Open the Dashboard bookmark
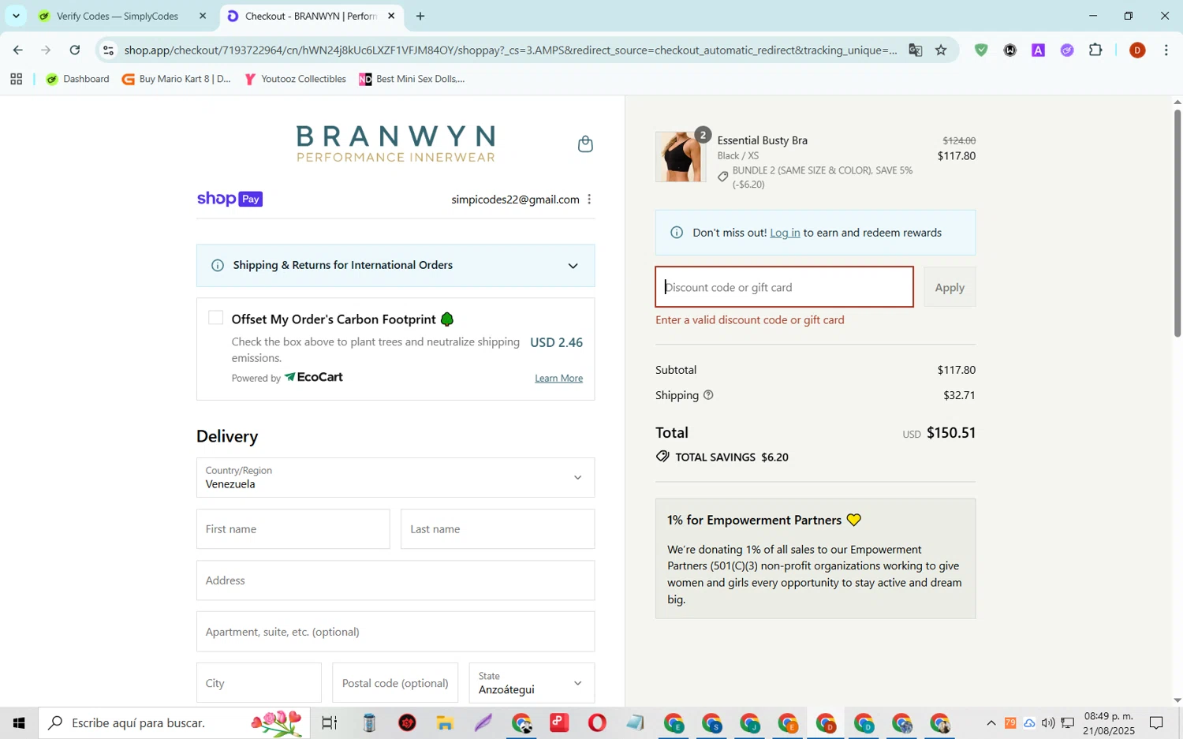 click(x=78, y=79)
